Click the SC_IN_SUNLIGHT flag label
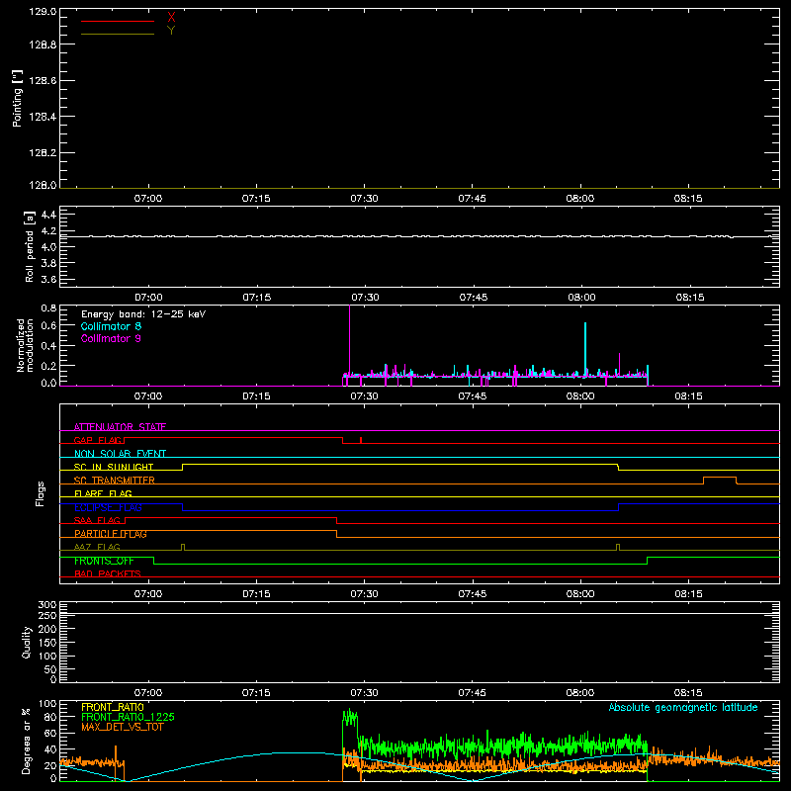This screenshot has width=791, height=791. tap(114, 467)
